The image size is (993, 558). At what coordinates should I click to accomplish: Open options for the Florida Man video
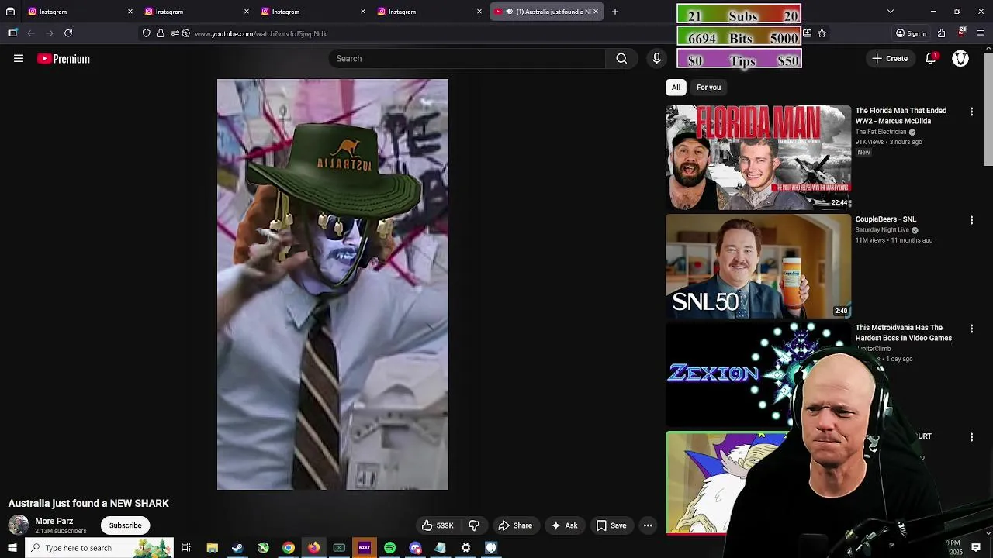coord(971,112)
